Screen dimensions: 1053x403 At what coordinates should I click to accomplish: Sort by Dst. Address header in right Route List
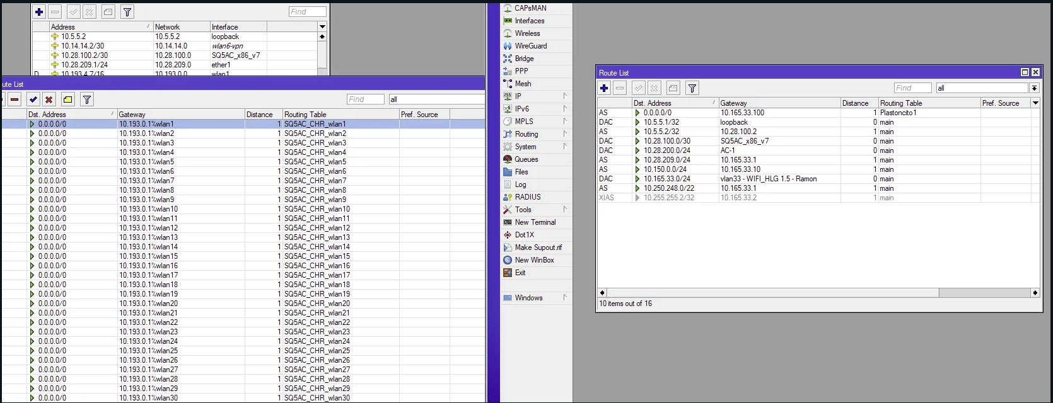[x=675, y=103]
